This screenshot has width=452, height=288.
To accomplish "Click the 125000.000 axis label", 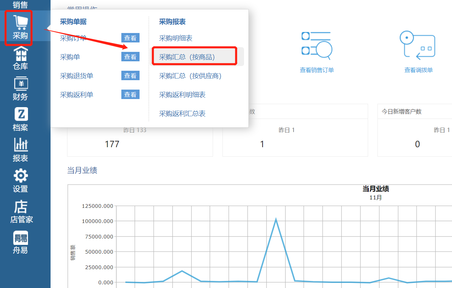I will (97, 206).
